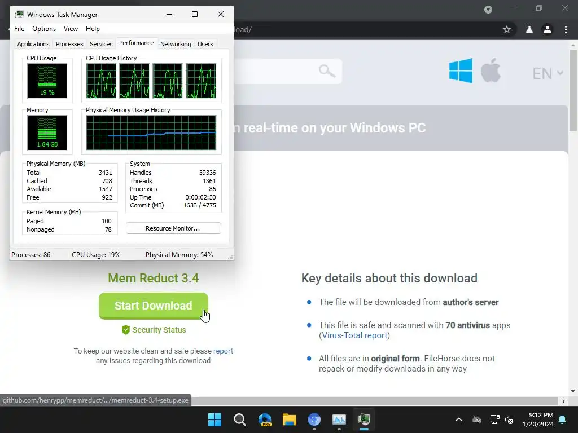Switch to the Applications tab
This screenshot has width=578, height=433.
tap(33, 44)
